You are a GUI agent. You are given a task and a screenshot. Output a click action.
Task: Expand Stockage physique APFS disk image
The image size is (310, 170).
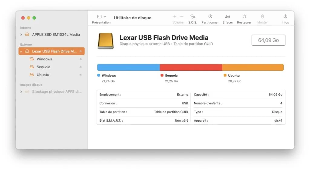tap(21, 92)
